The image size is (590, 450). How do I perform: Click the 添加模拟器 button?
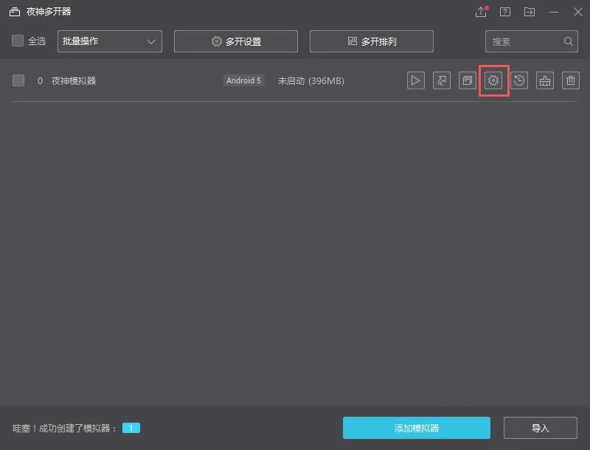click(417, 428)
